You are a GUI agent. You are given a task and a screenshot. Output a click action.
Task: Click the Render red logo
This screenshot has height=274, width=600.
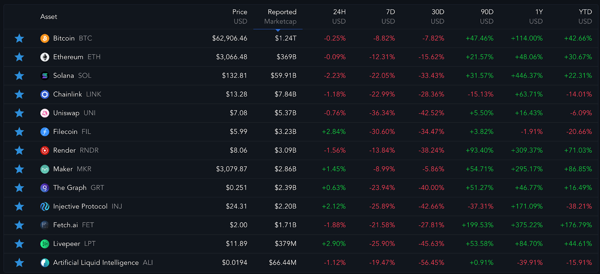[45, 150]
